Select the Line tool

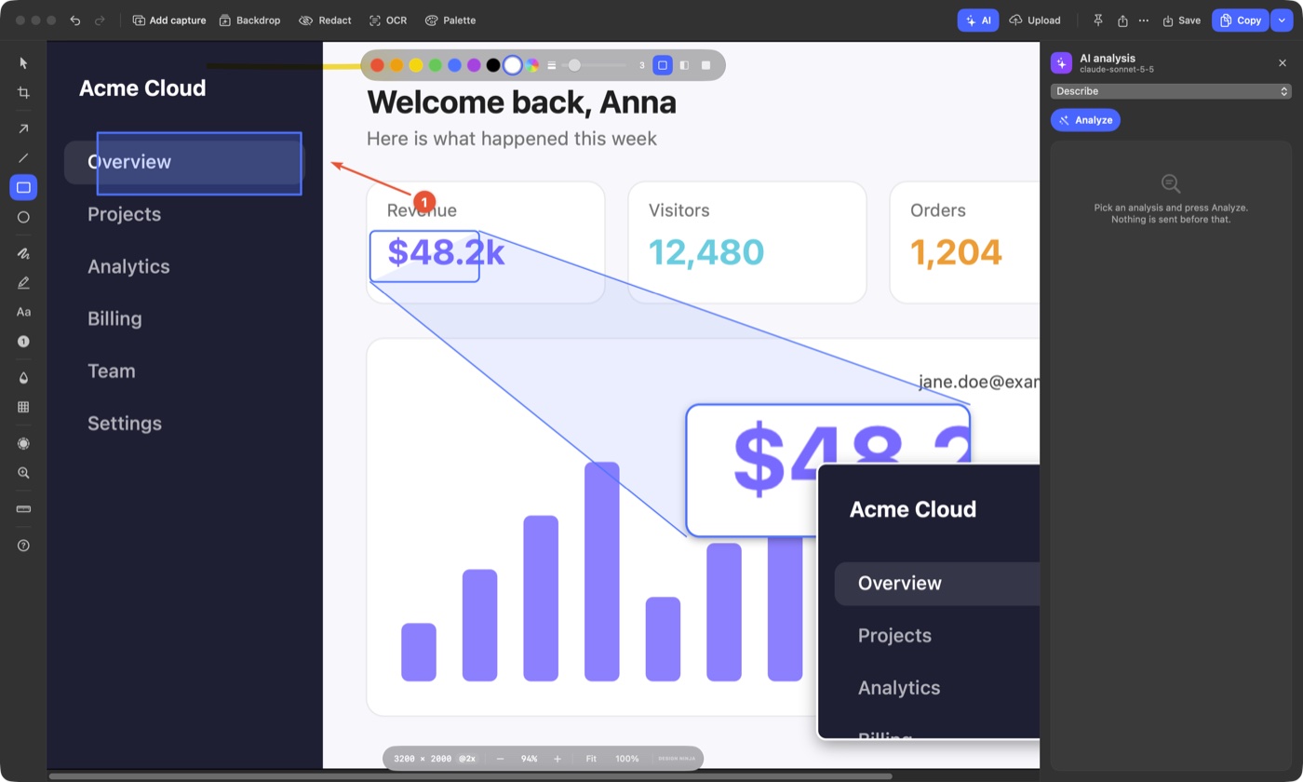click(x=23, y=158)
